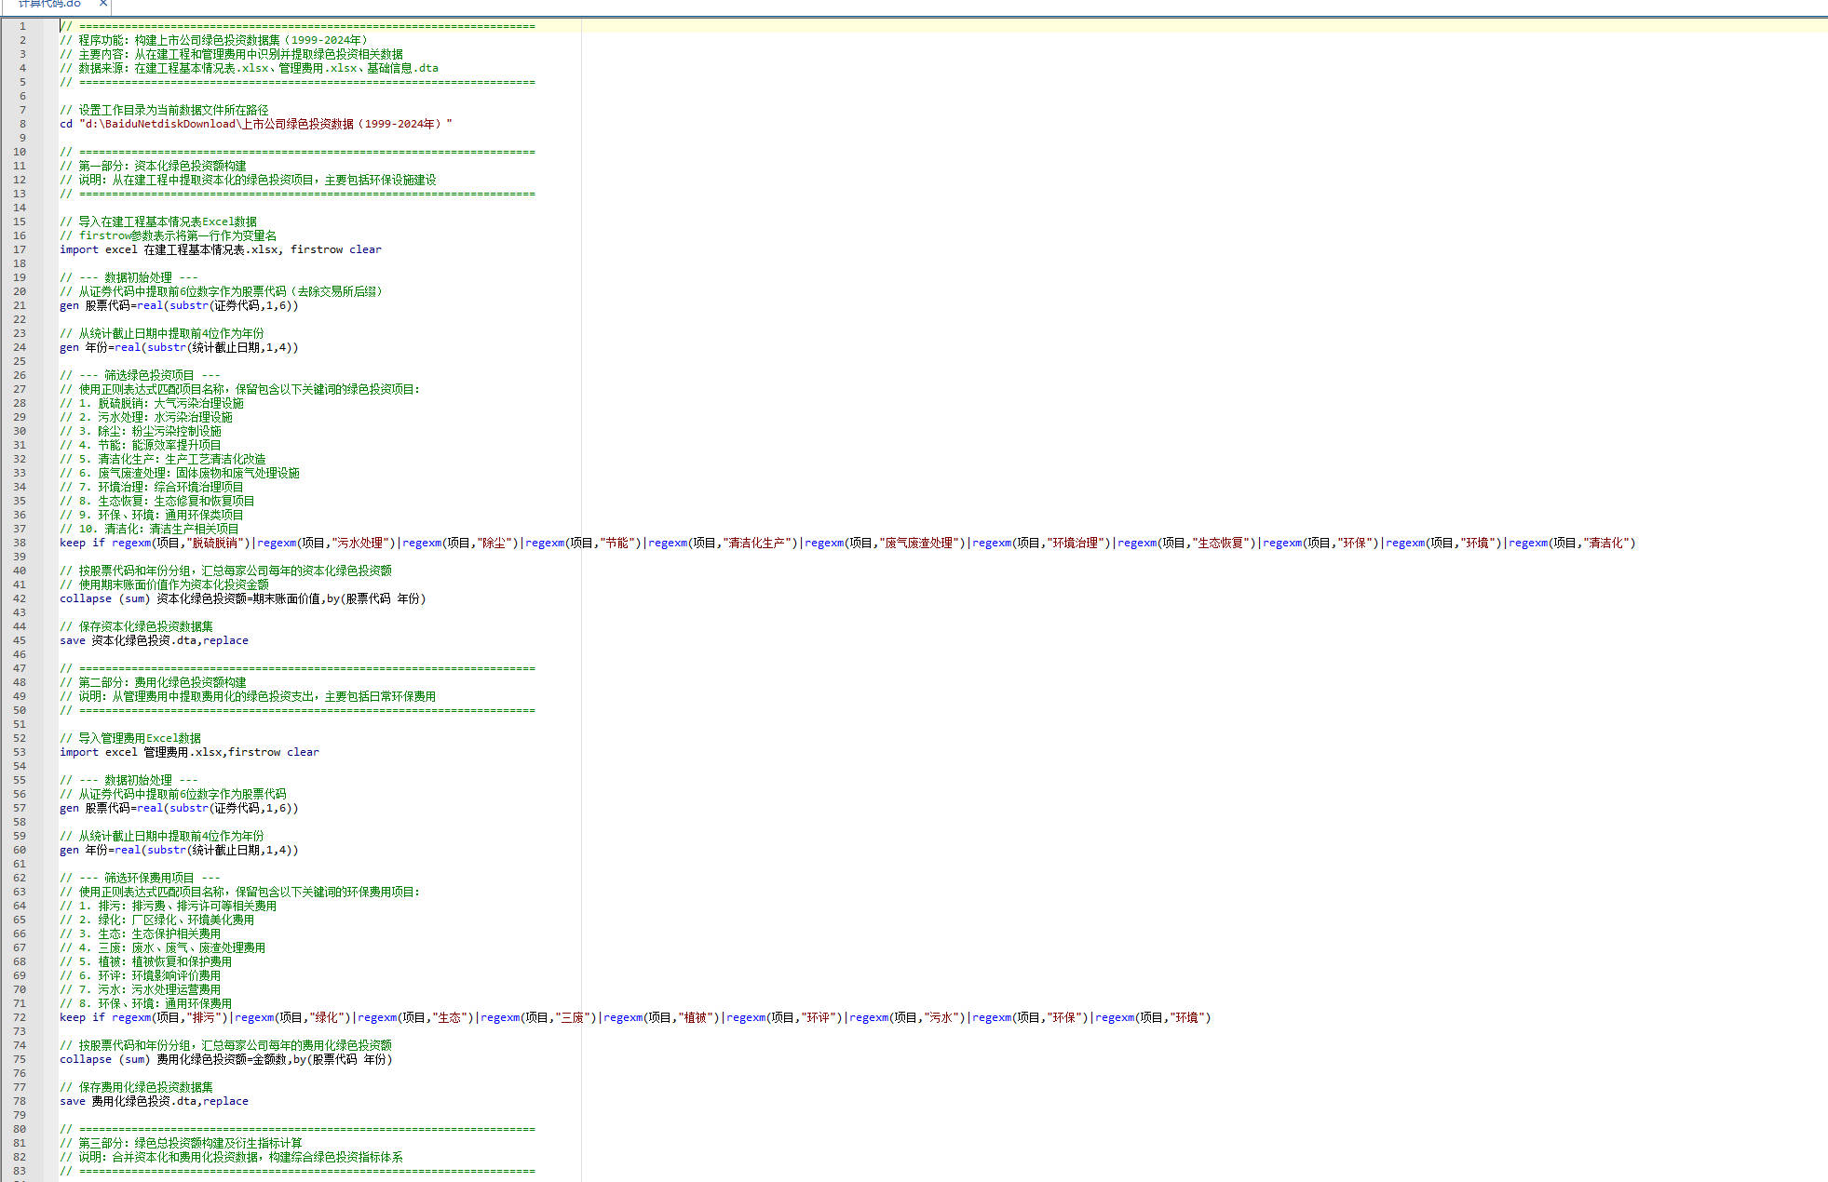
Task: Click the first import excel 在建工程基本情况表.xlsx line
Action: [221, 249]
